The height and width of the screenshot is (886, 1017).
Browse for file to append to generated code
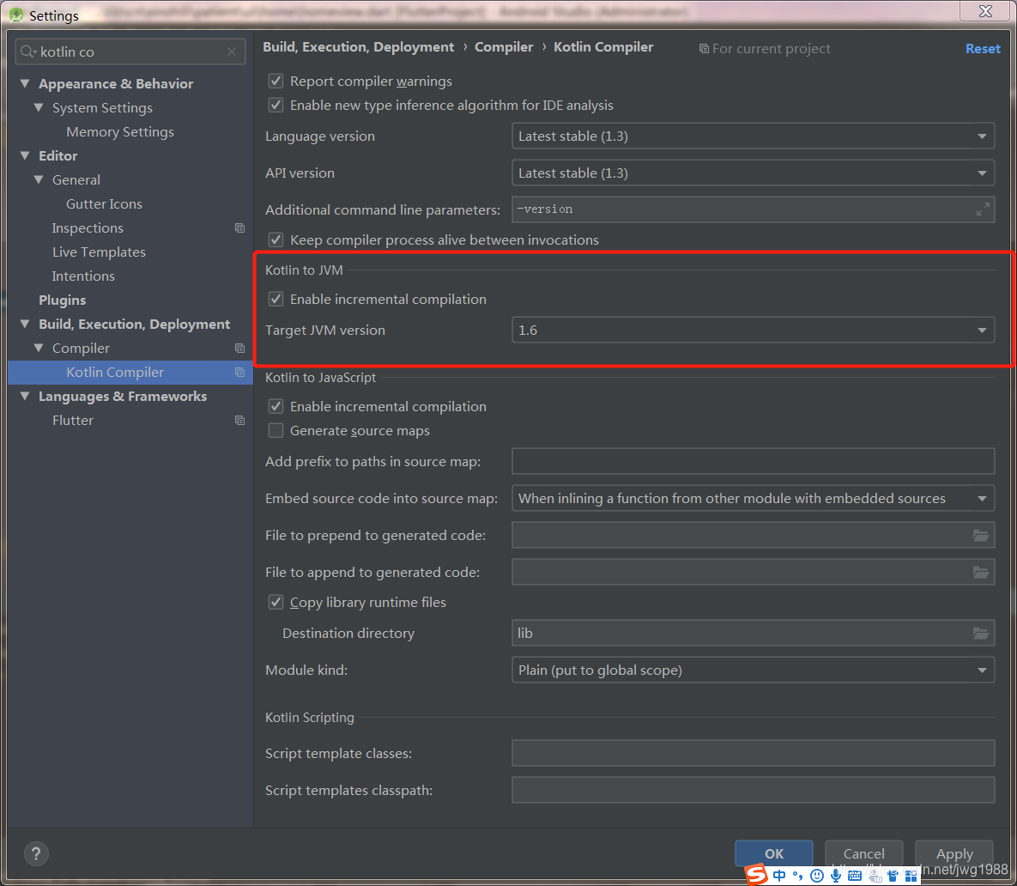tap(981, 572)
